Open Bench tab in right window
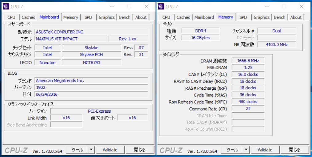This screenshot has width=312, height=157. (x=279, y=17)
